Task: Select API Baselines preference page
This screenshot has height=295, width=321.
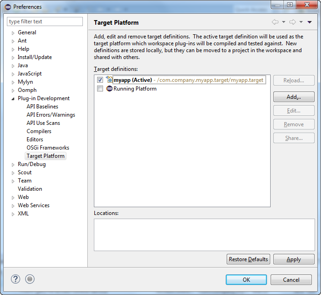Action: (x=43, y=107)
